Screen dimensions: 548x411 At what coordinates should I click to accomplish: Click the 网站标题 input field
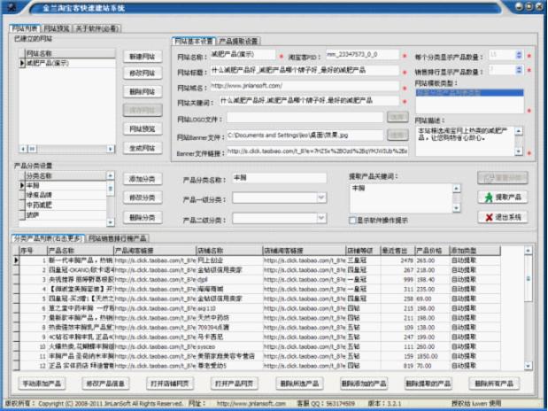coord(305,70)
